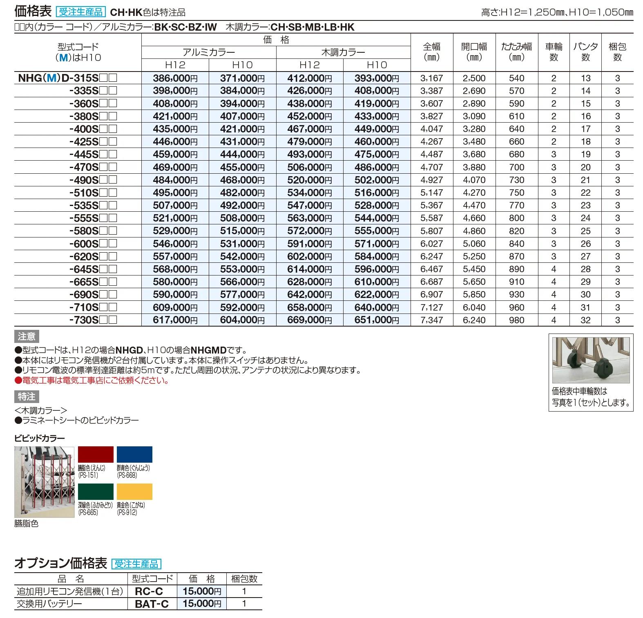Select model row -400S
Screen dimensions: 643x618
[93, 129]
